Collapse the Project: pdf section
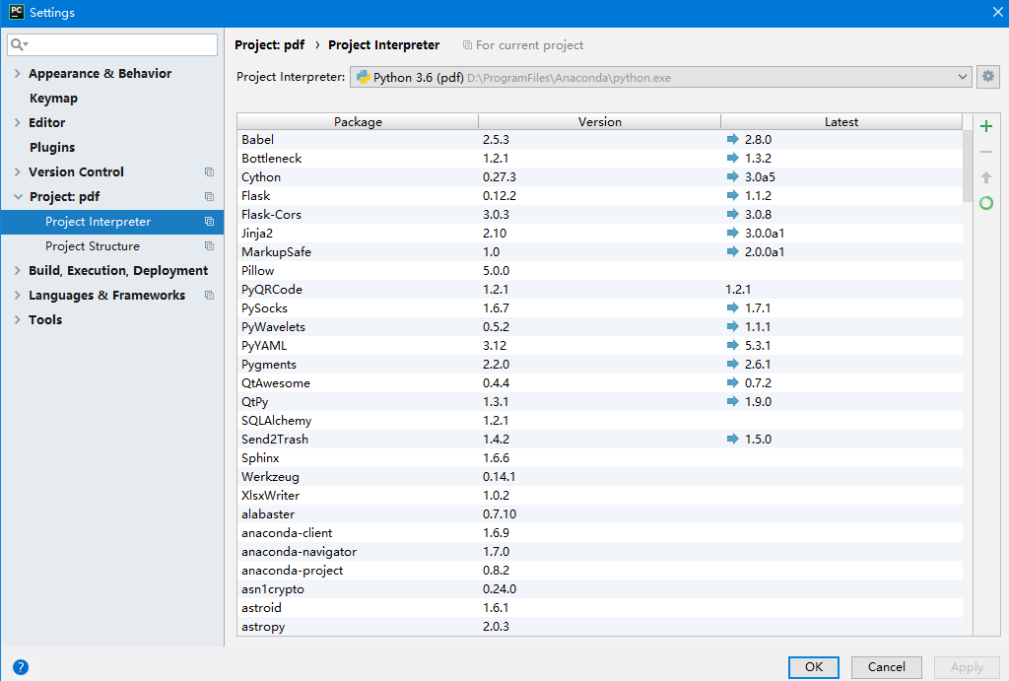 pyautogui.click(x=19, y=196)
